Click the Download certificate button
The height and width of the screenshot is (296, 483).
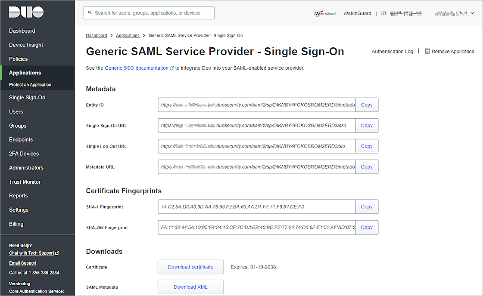click(190, 267)
